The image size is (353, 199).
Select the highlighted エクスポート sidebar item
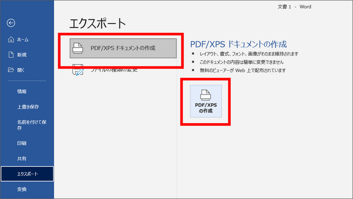27,174
